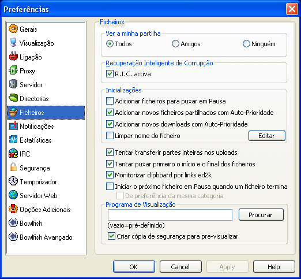This screenshot has height=279, width=301.
Task: Enable Limpar nome do ficheiro checkbox
Action: (x=110, y=136)
